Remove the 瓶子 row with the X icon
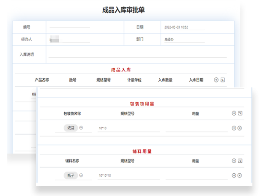This screenshot has width=261, height=196. 240,175
